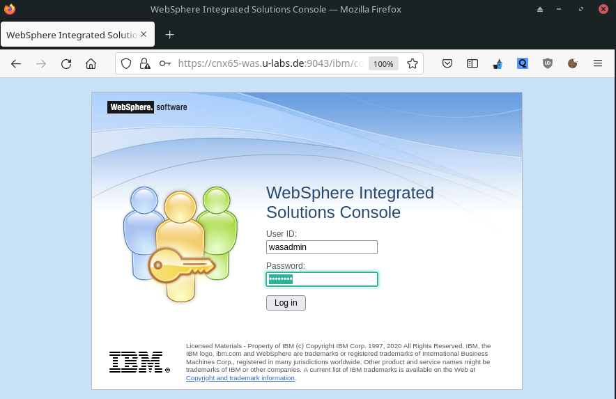Toggle Reader View sidebar icon
The height and width of the screenshot is (399, 616).
pyautogui.click(x=472, y=63)
